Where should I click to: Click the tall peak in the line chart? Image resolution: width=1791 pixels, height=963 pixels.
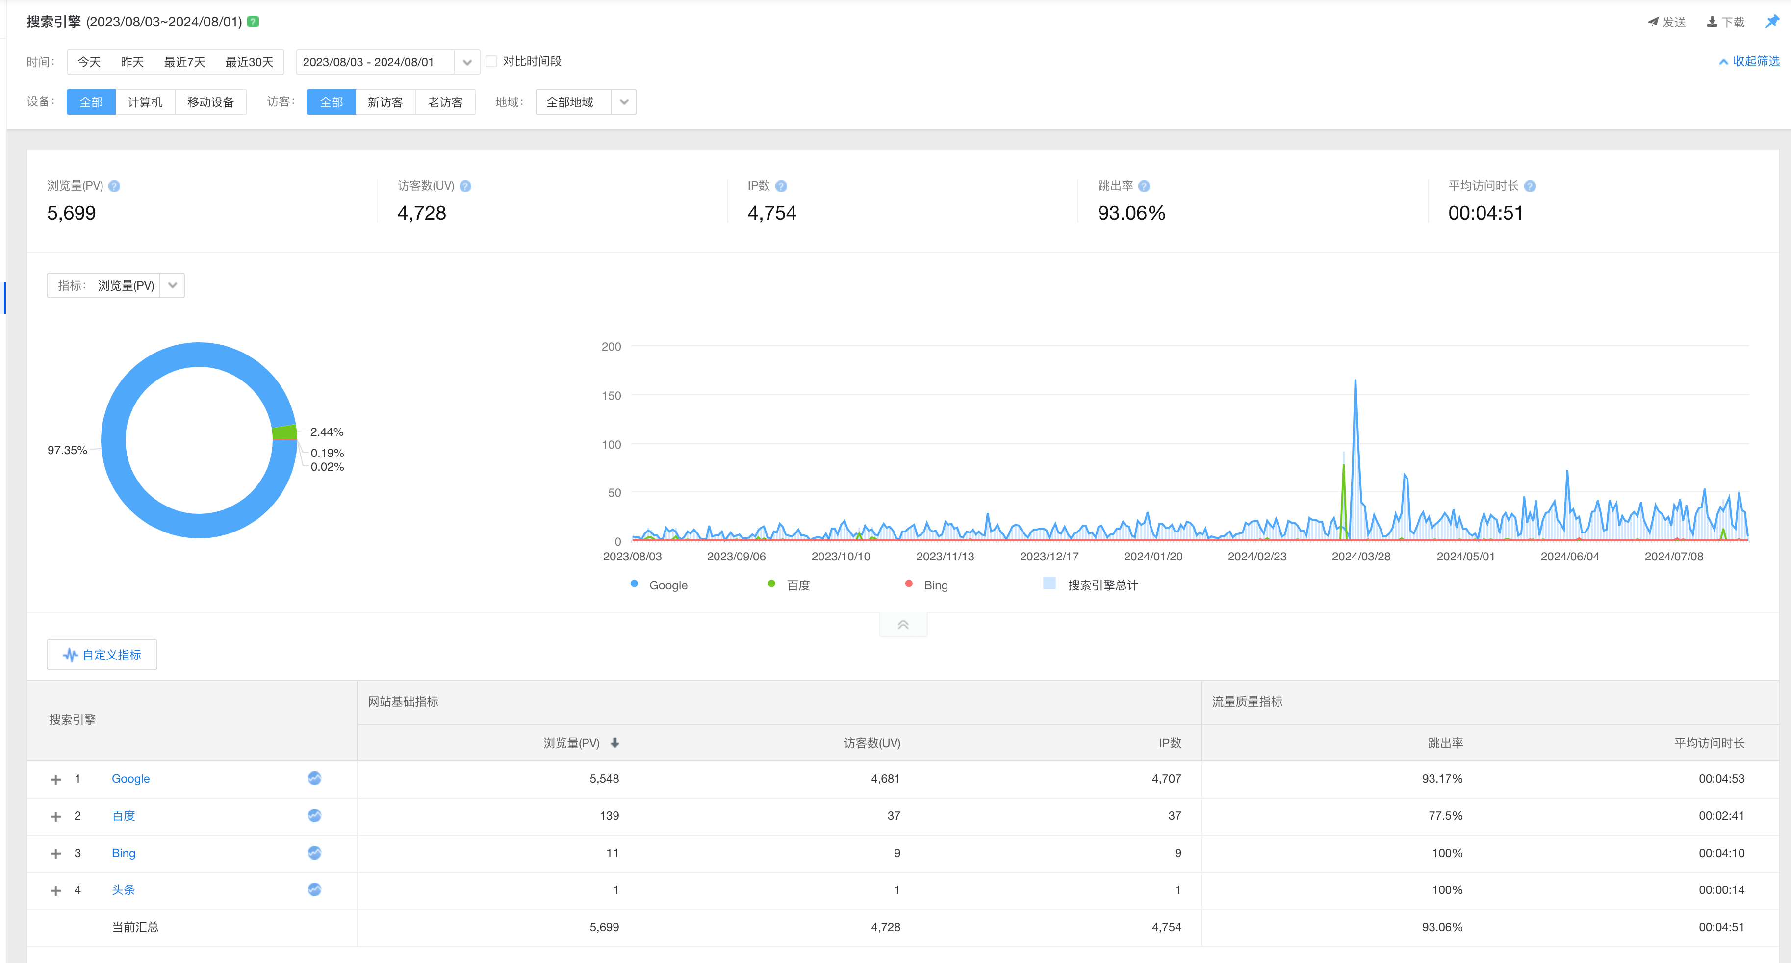click(1355, 381)
